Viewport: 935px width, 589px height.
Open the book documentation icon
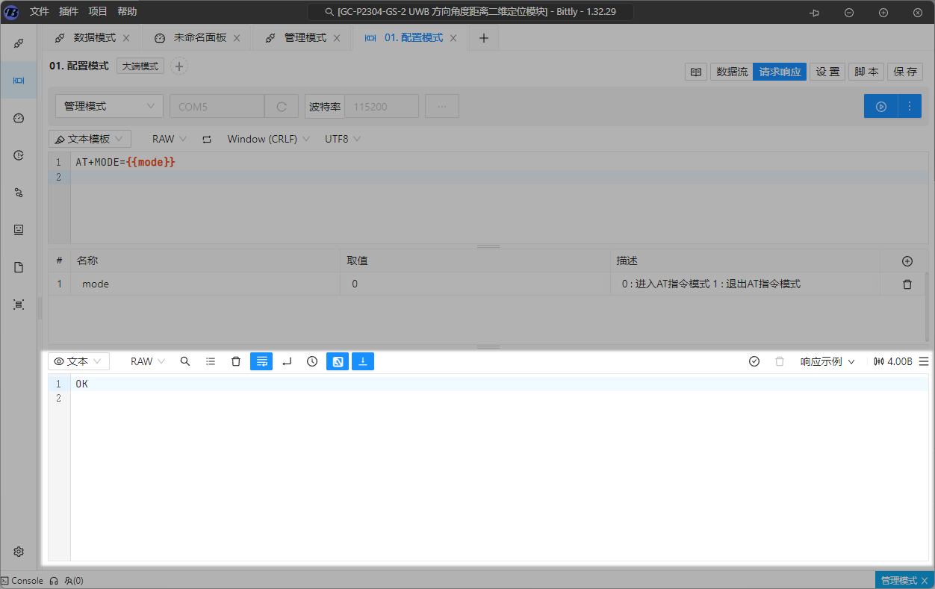point(696,72)
